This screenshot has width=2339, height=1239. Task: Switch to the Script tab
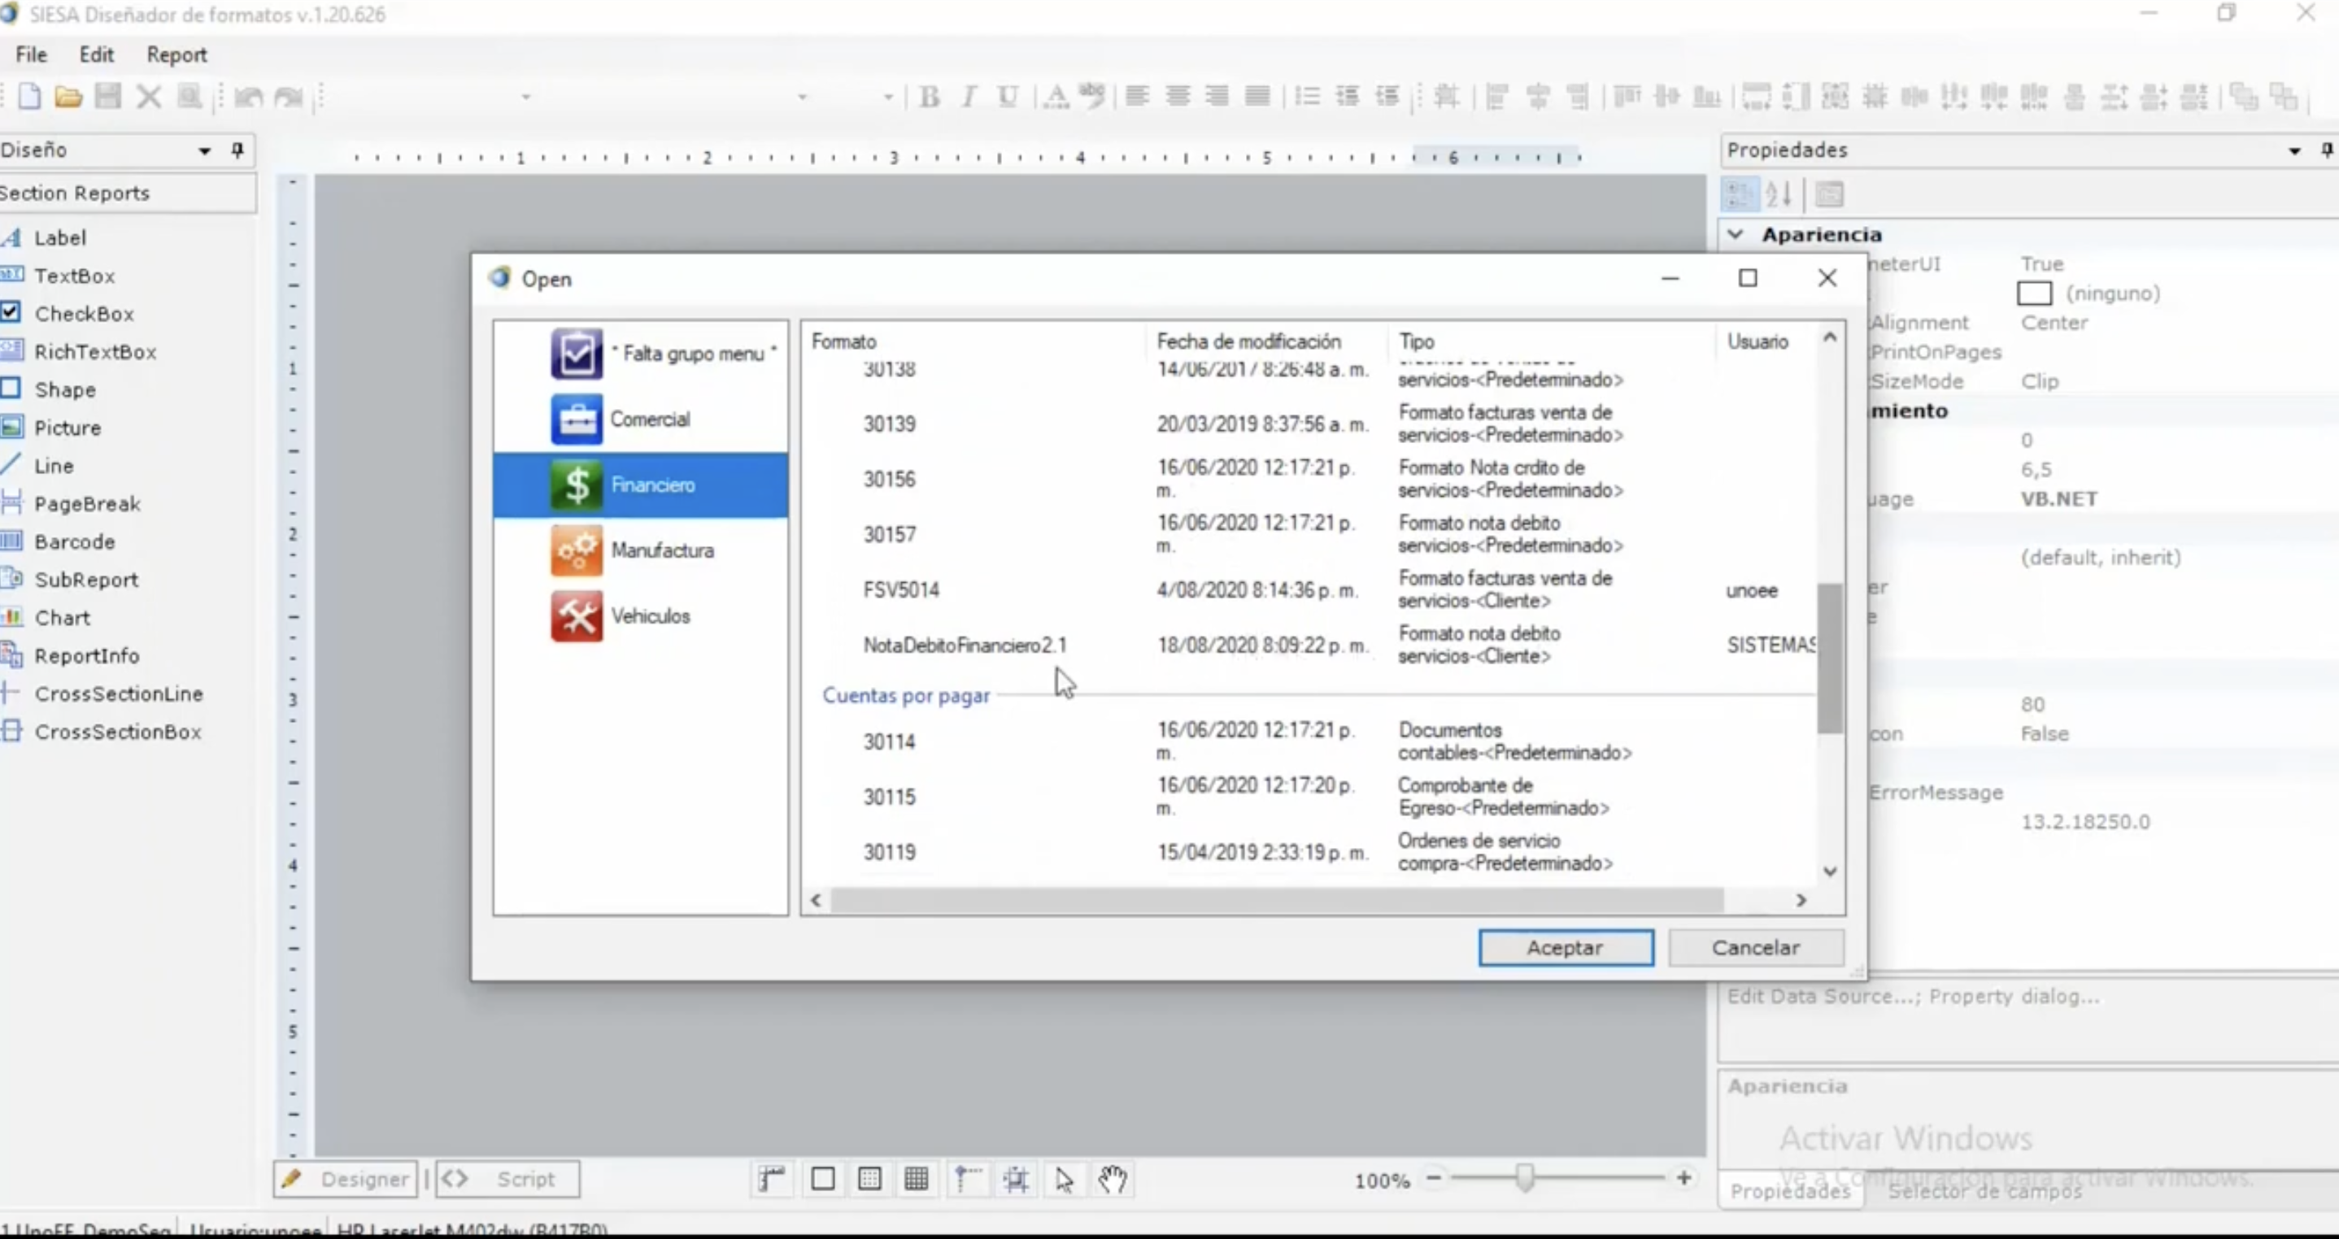pyautogui.click(x=507, y=1179)
